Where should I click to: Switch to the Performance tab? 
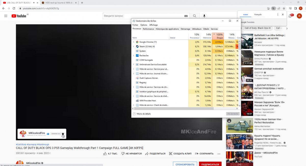coord(148,29)
